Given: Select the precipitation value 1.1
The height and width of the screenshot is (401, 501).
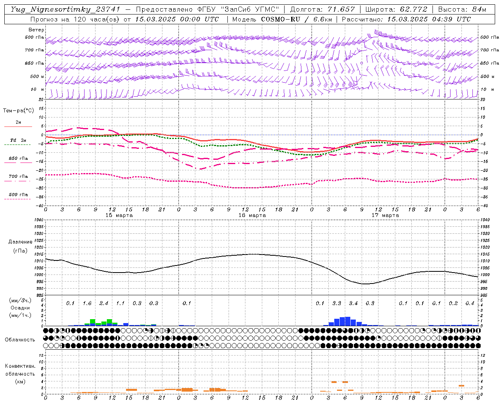Looking at the screenshot, I should point(120,303).
